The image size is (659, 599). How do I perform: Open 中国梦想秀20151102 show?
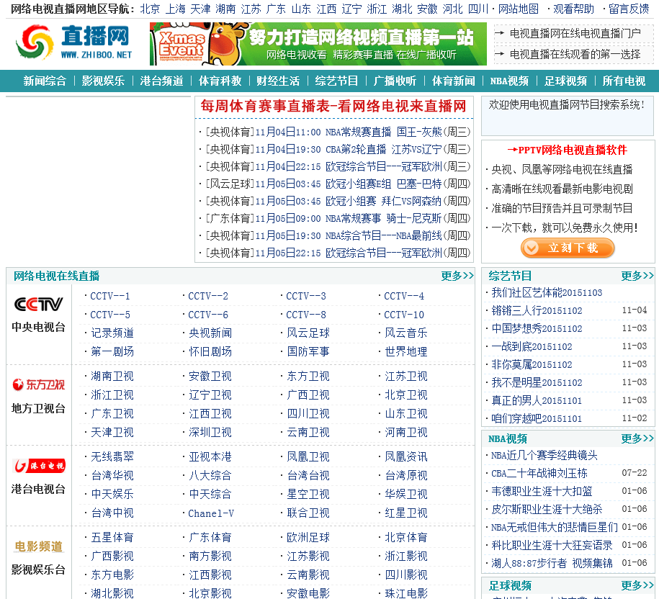point(537,328)
